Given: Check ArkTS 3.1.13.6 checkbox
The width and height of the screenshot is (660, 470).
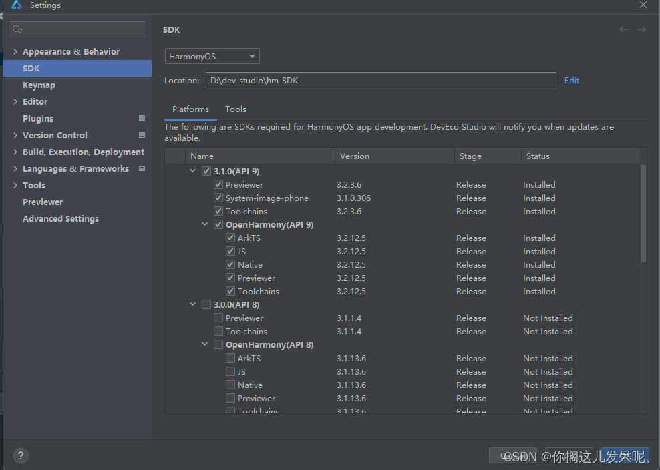Looking at the screenshot, I should [230, 358].
